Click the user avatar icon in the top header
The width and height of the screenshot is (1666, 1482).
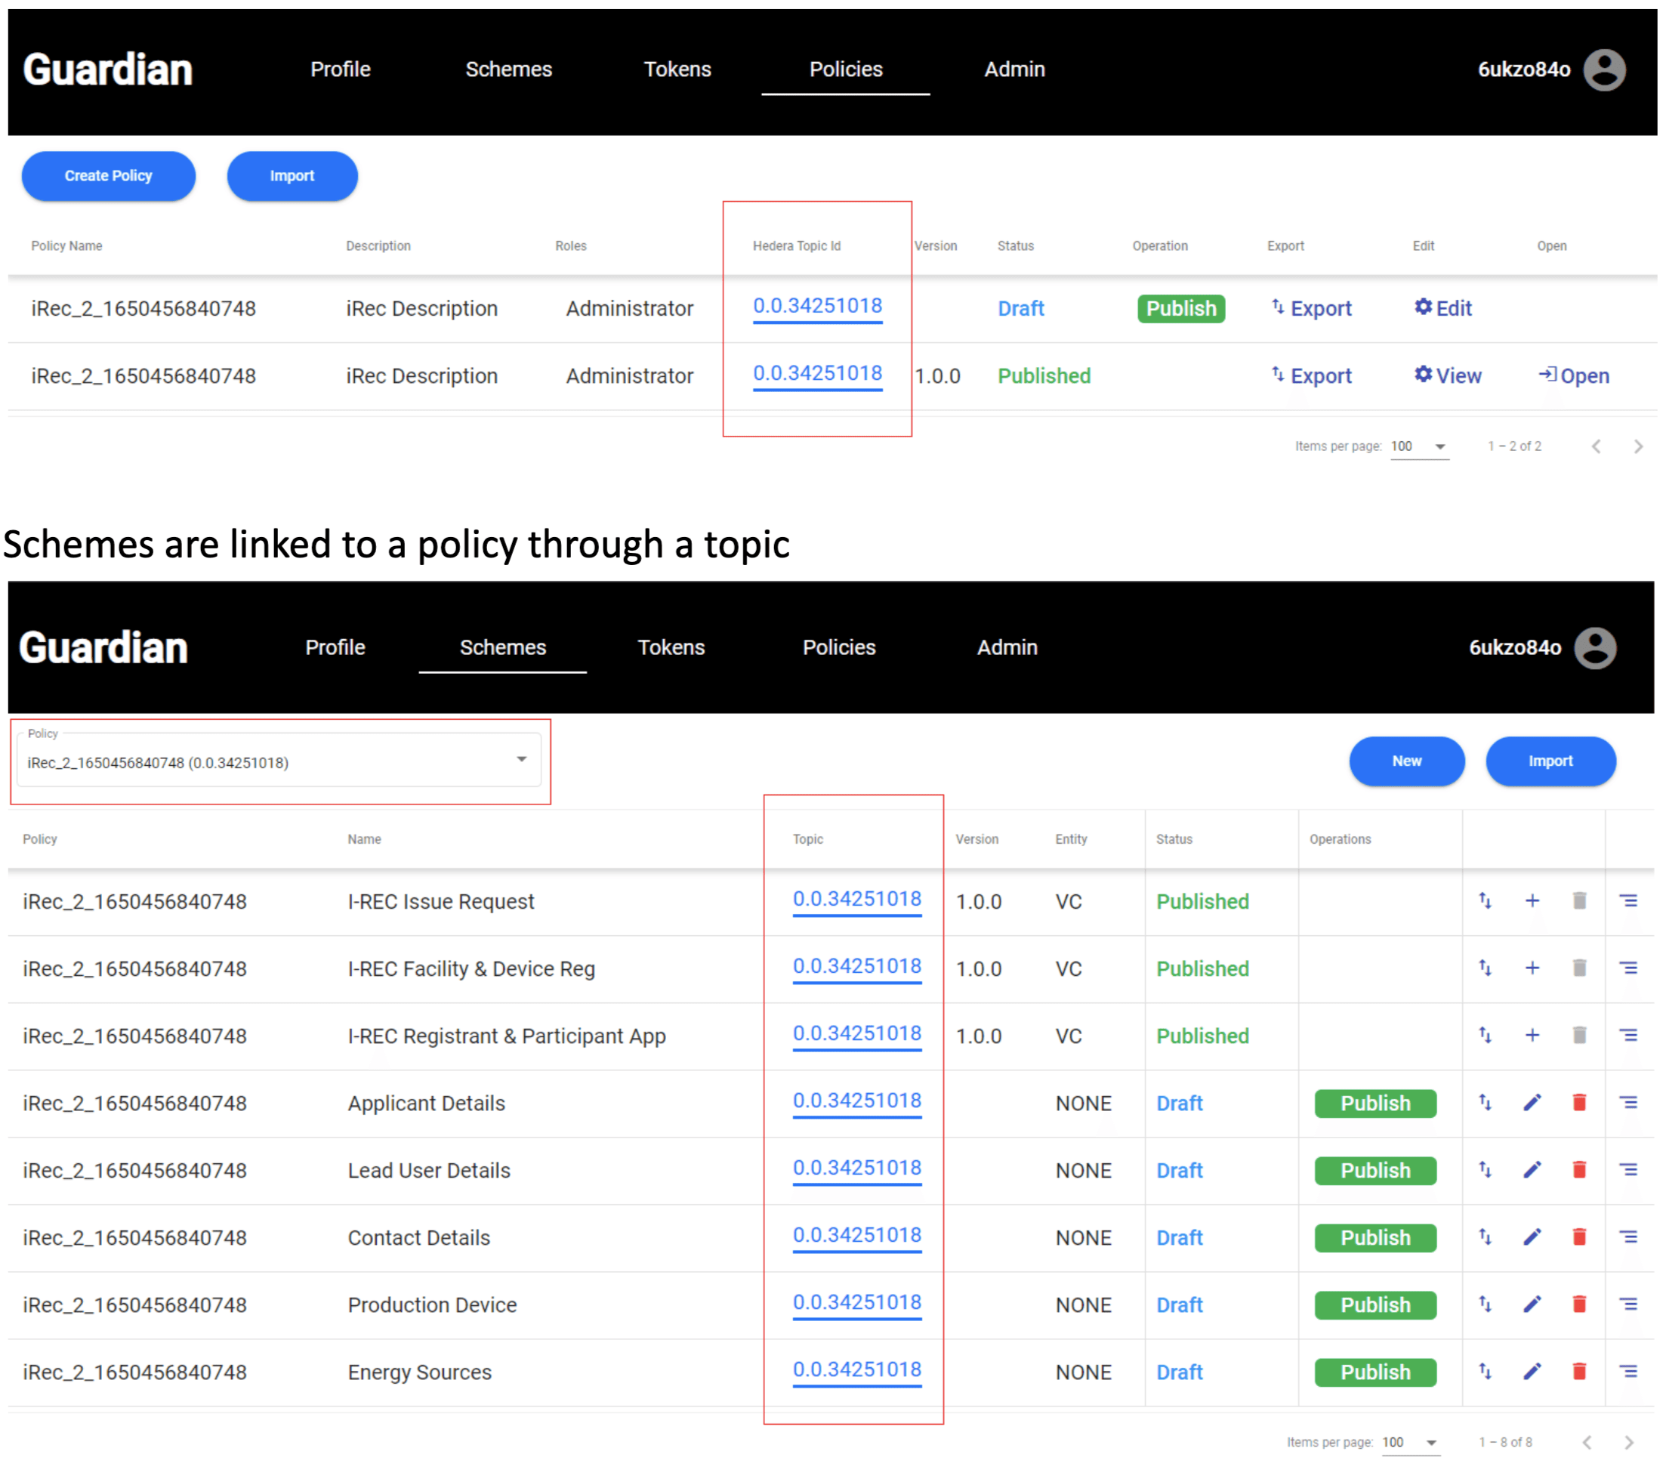click(x=1603, y=69)
